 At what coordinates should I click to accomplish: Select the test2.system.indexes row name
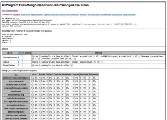(x=16, y=115)
